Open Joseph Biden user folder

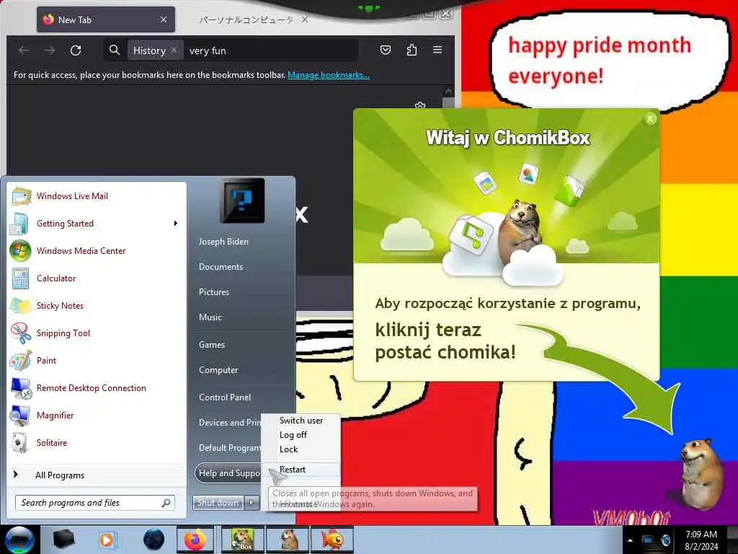point(223,241)
